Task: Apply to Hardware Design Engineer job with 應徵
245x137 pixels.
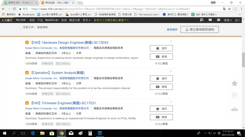Action: [161, 56]
